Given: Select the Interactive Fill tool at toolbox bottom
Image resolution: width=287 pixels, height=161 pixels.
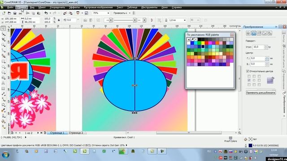Looking at the screenshot, I should [3, 127].
